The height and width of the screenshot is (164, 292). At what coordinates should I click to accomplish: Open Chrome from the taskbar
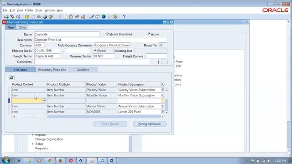(x=50, y=160)
